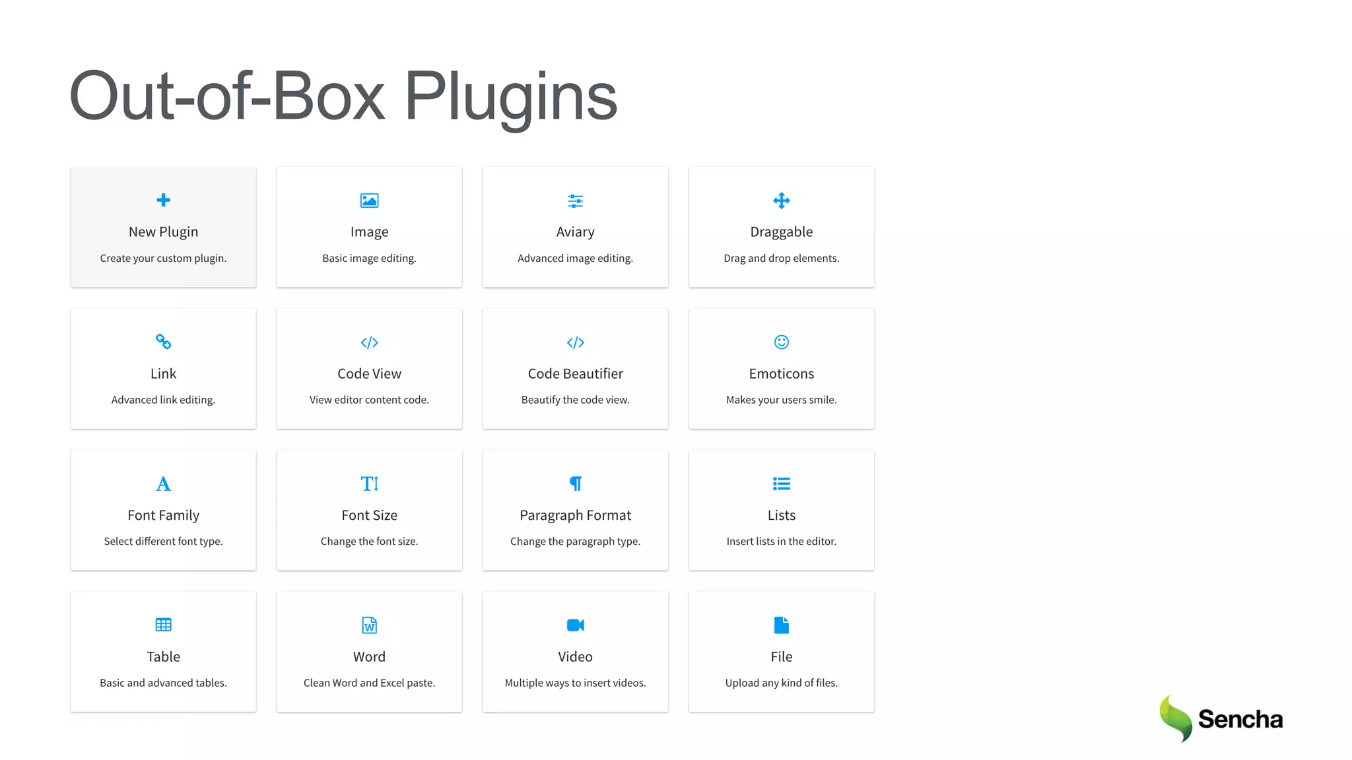The height and width of the screenshot is (760, 1352).
Task: Click 'Drag and drop elements.' description
Action: 781,258
